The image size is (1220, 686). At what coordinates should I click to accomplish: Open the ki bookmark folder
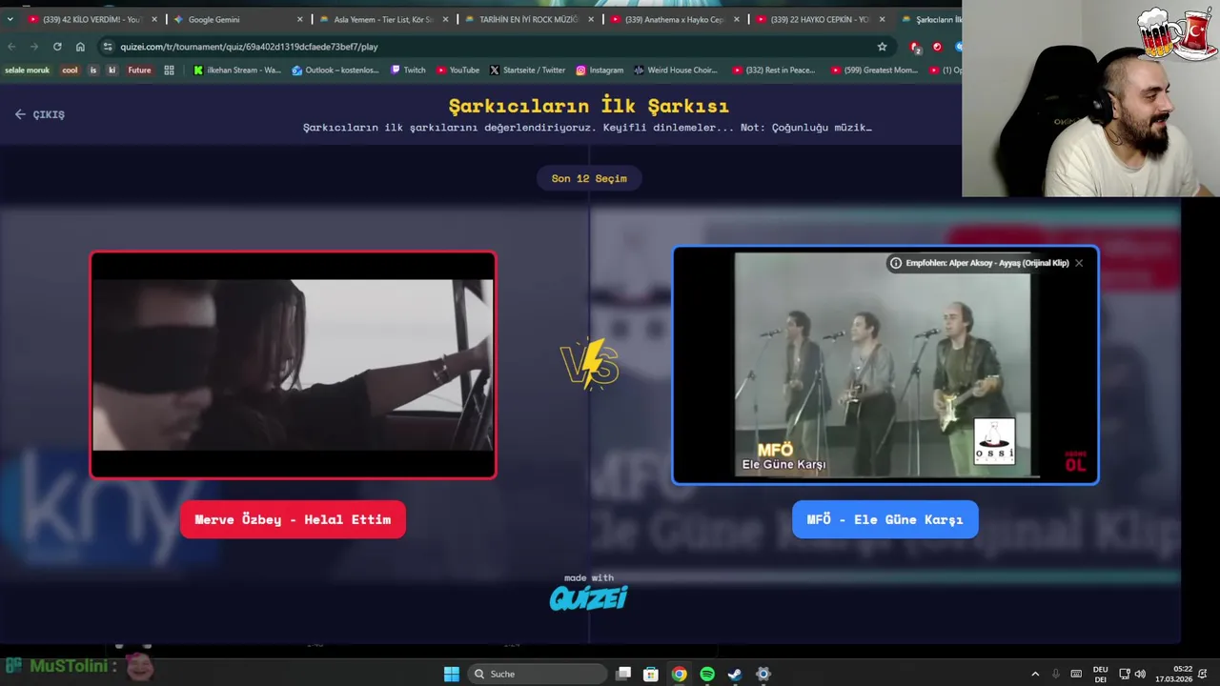112,70
